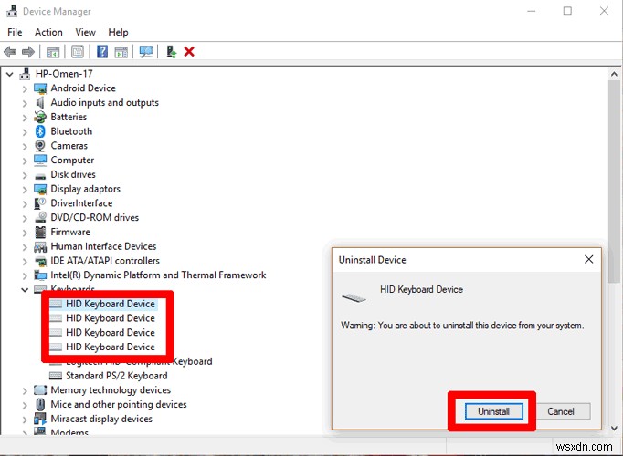Click the Show/Hide Console Tree toolbar icon
The image size is (623, 456).
click(53, 52)
